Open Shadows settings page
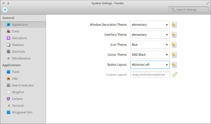This screenshot has width=211, height=124. pyautogui.click(x=23, y=45)
